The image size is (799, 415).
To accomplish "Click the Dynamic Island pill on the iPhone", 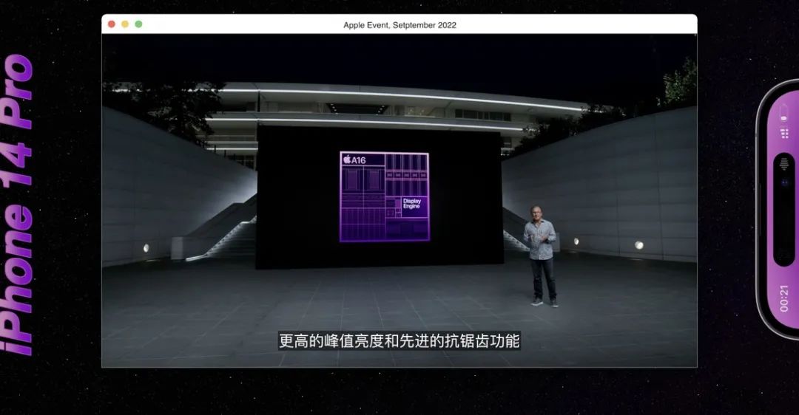I will coord(784,210).
